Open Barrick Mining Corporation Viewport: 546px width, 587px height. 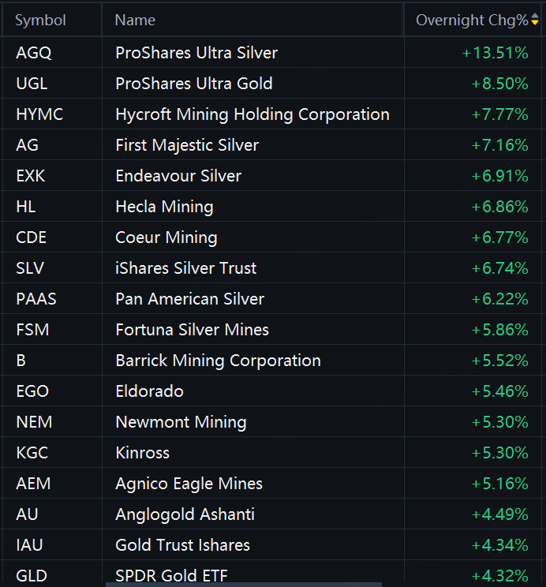[x=218, y=361]
